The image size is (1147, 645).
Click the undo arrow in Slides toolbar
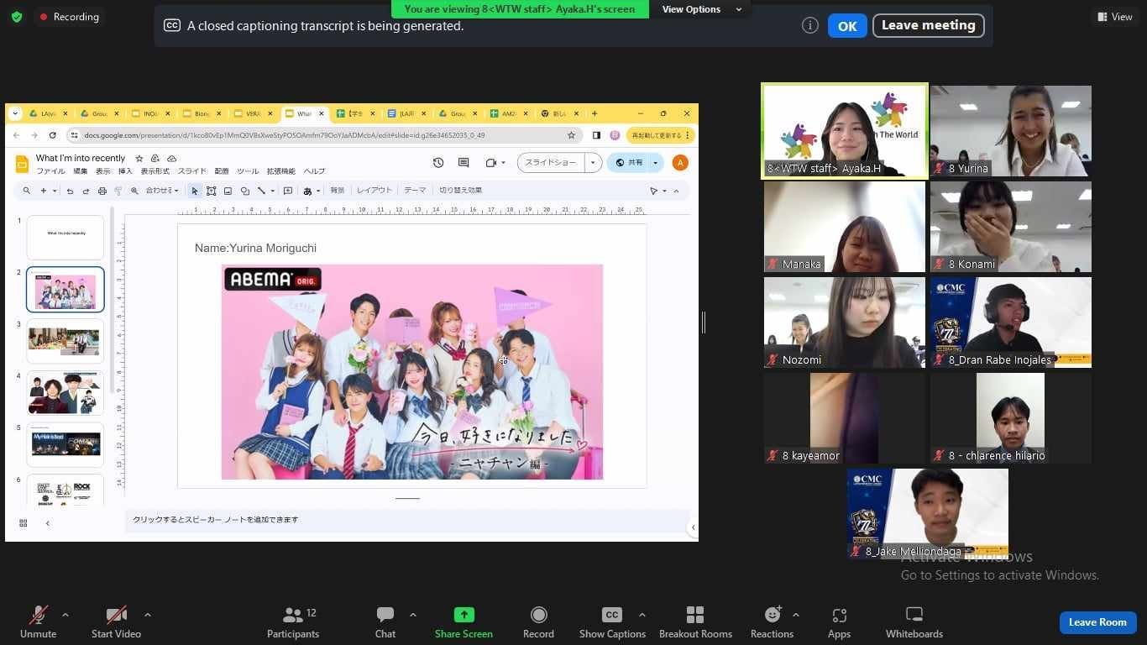pos(70,191)
